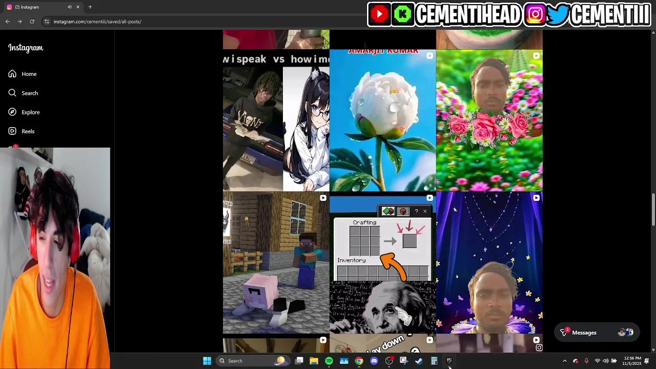Open the Windows Start menu
656x369 pixels.
coord(207,361)
